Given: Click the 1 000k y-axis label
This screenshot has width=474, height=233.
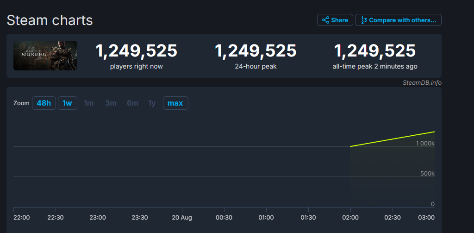Looking at the screenshot, I should 424,144.
